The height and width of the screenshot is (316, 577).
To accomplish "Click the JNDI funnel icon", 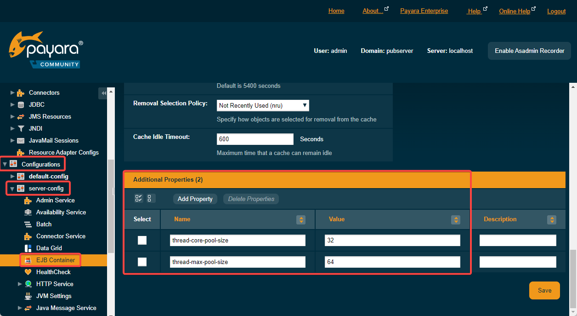I will click(21, 128).
